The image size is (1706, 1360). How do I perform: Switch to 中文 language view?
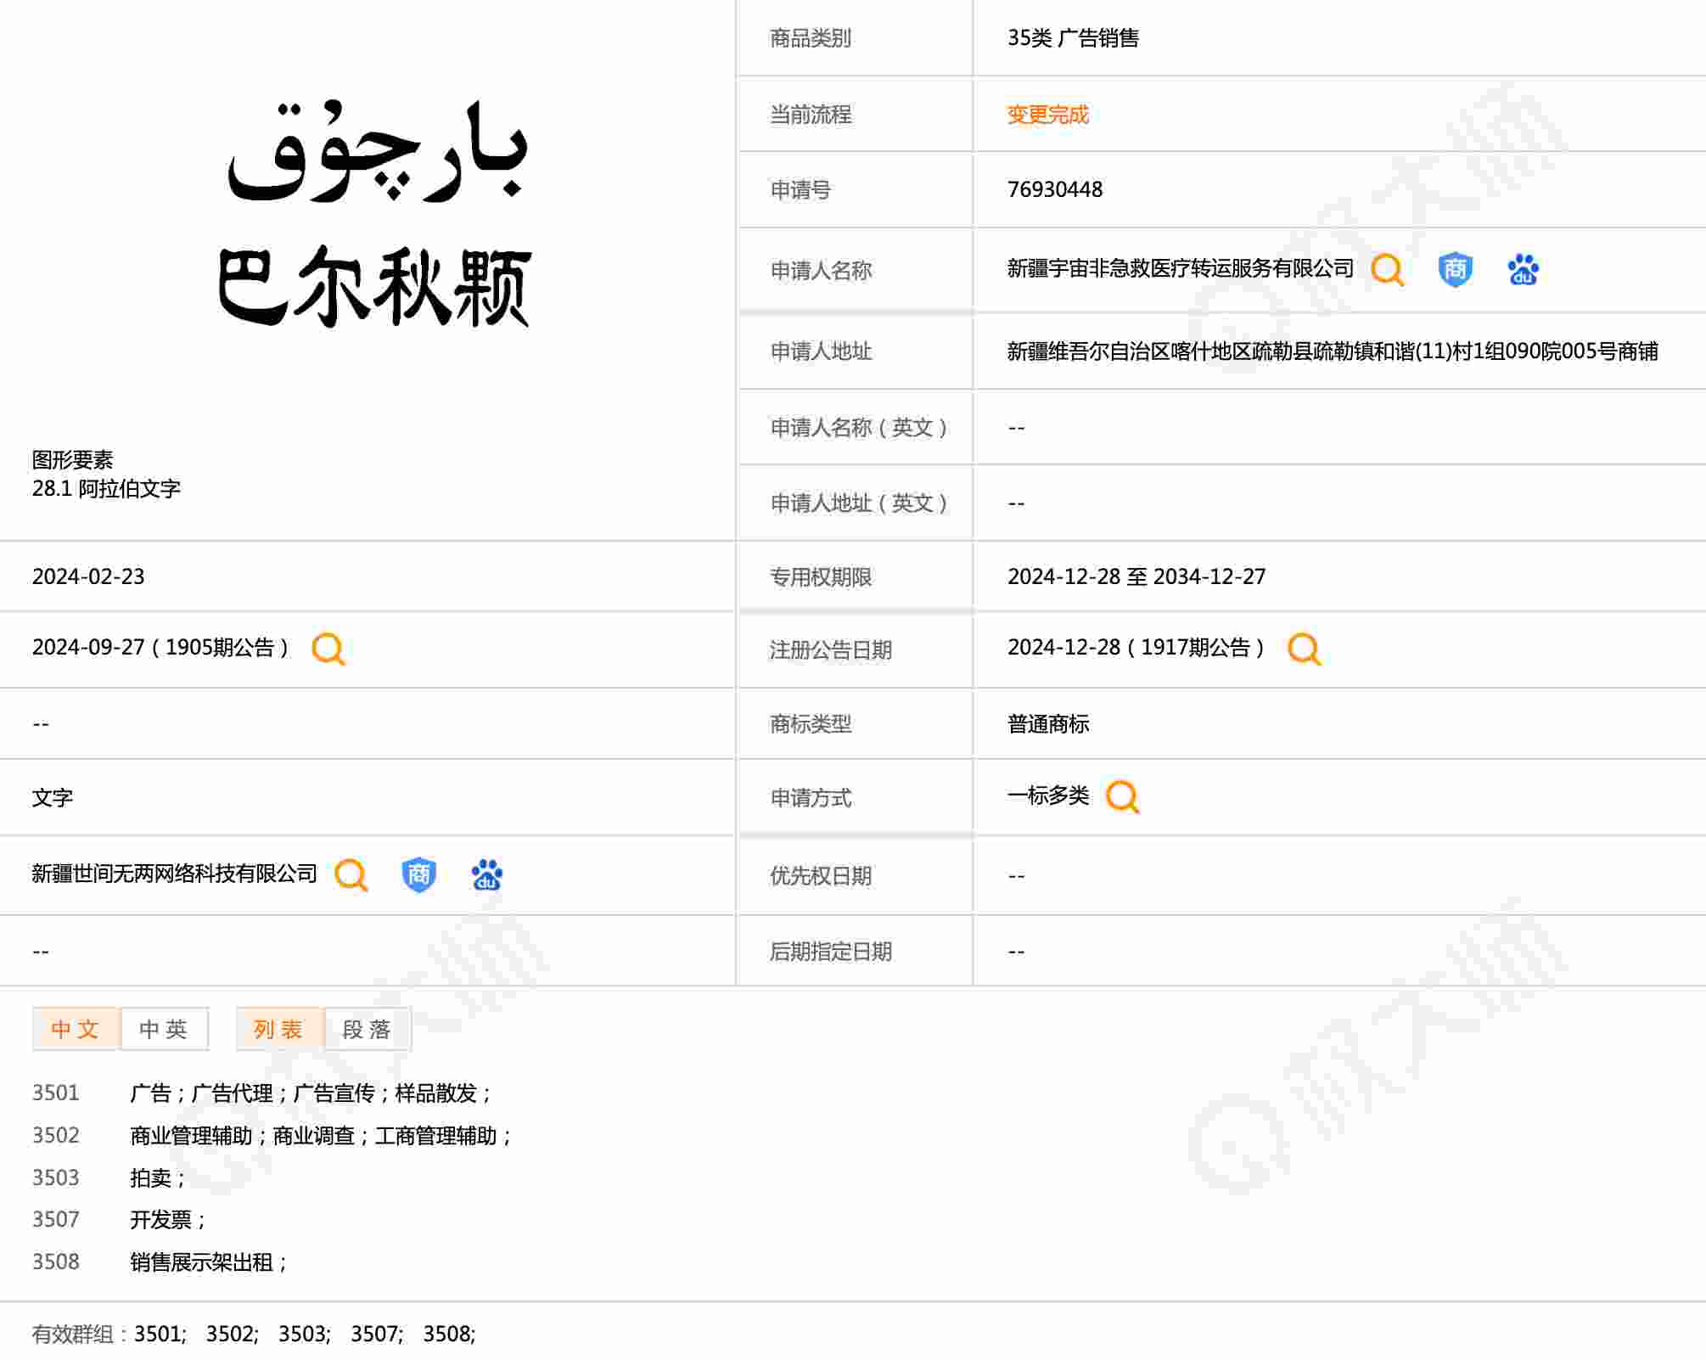click(76, 1029)
